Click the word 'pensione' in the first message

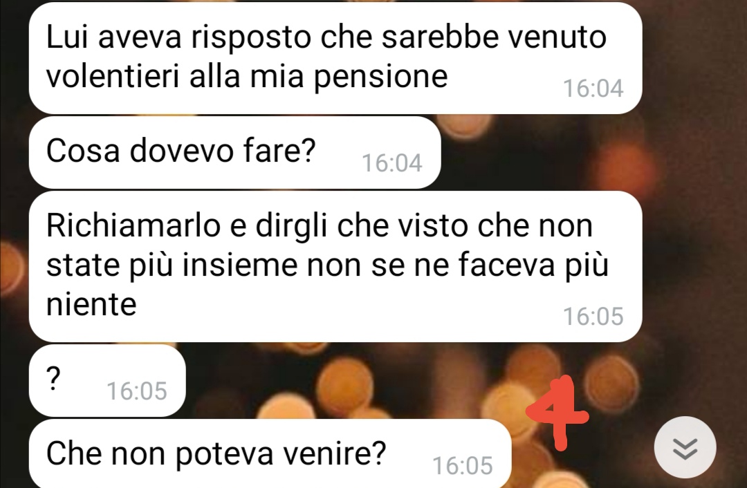[x=380, y=77]
